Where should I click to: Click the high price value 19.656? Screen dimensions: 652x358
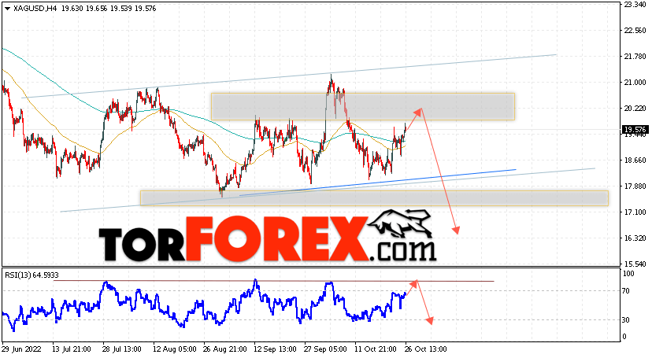96,9
